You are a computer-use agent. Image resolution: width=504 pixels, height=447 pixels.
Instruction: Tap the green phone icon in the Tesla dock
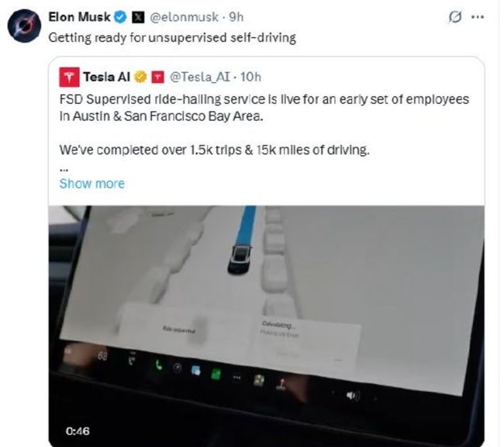pyautogui.click(x=158, y=365)
